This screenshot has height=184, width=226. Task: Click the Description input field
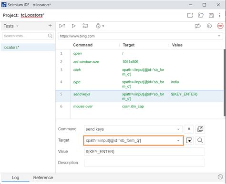click(144, 163)
